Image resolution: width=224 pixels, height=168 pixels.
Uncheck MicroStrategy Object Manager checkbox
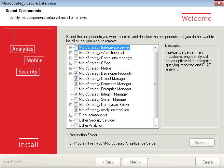click(76, 79)
